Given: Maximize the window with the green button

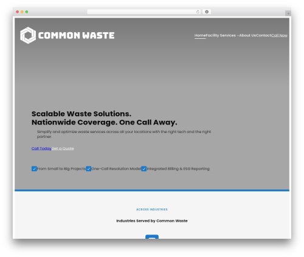Looking at the screenshot, I should pos(27,12).
